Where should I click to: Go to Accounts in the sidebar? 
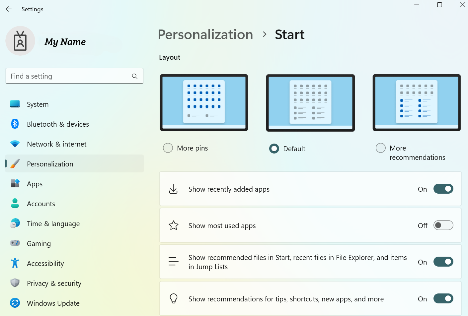(x=41, y=204)
